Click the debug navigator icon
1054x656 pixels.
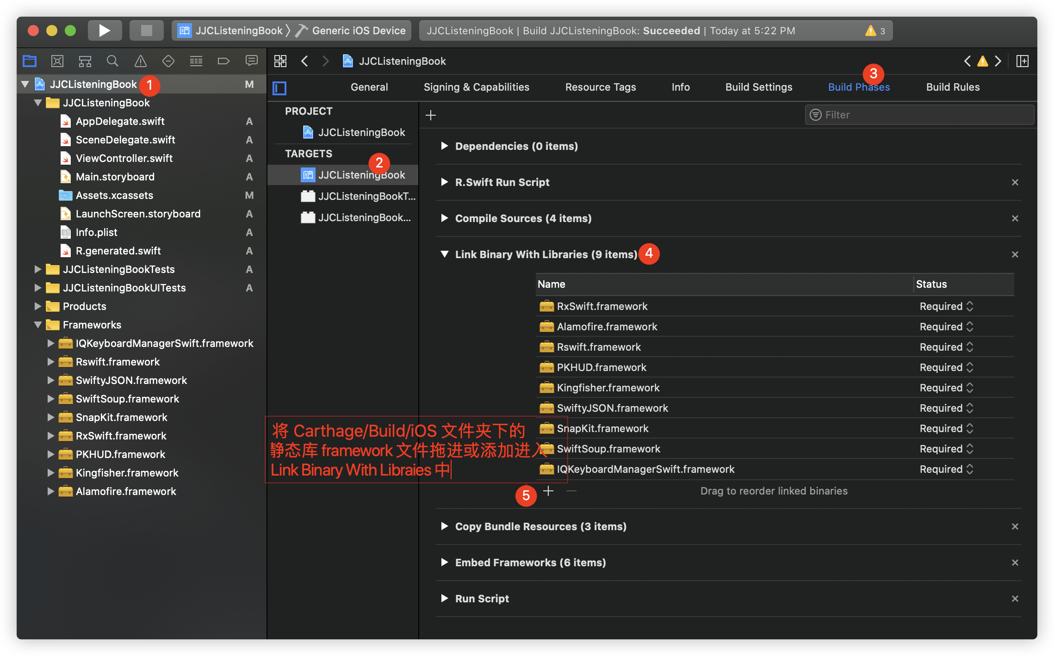pos(196,61)
